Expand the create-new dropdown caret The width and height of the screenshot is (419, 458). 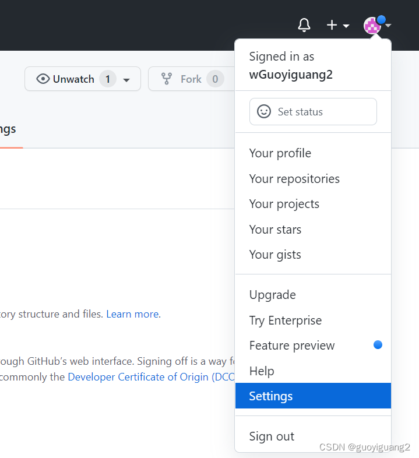[346, 26]
